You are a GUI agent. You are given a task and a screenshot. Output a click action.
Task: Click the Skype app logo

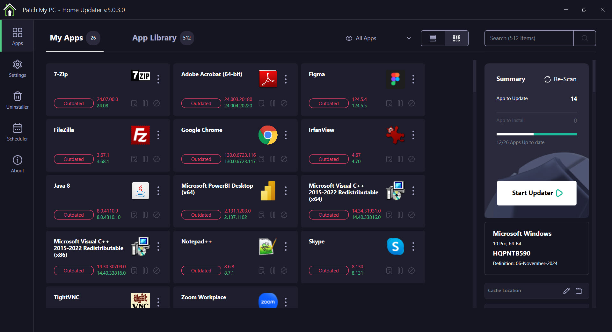tap(396, 246)
